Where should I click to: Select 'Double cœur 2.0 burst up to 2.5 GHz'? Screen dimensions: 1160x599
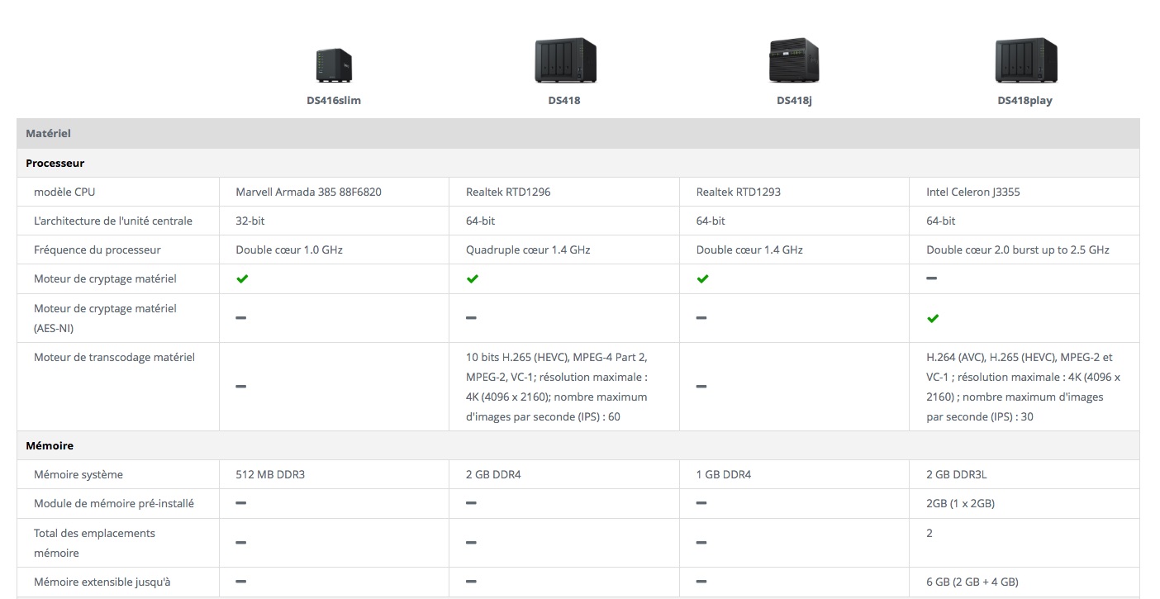point(1018,250)
